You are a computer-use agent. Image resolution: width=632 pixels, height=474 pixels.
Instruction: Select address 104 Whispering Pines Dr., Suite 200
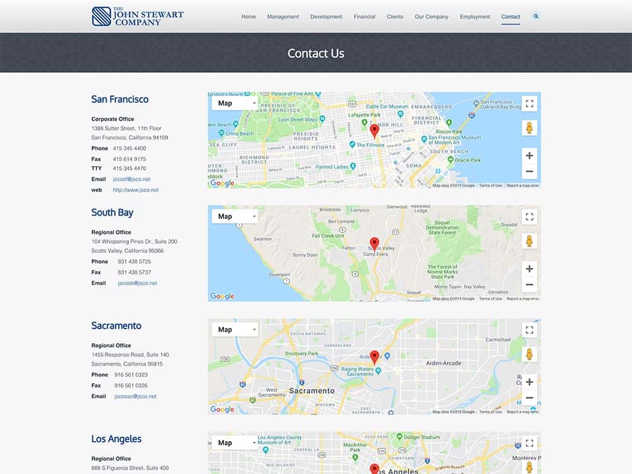coord(134,241)
